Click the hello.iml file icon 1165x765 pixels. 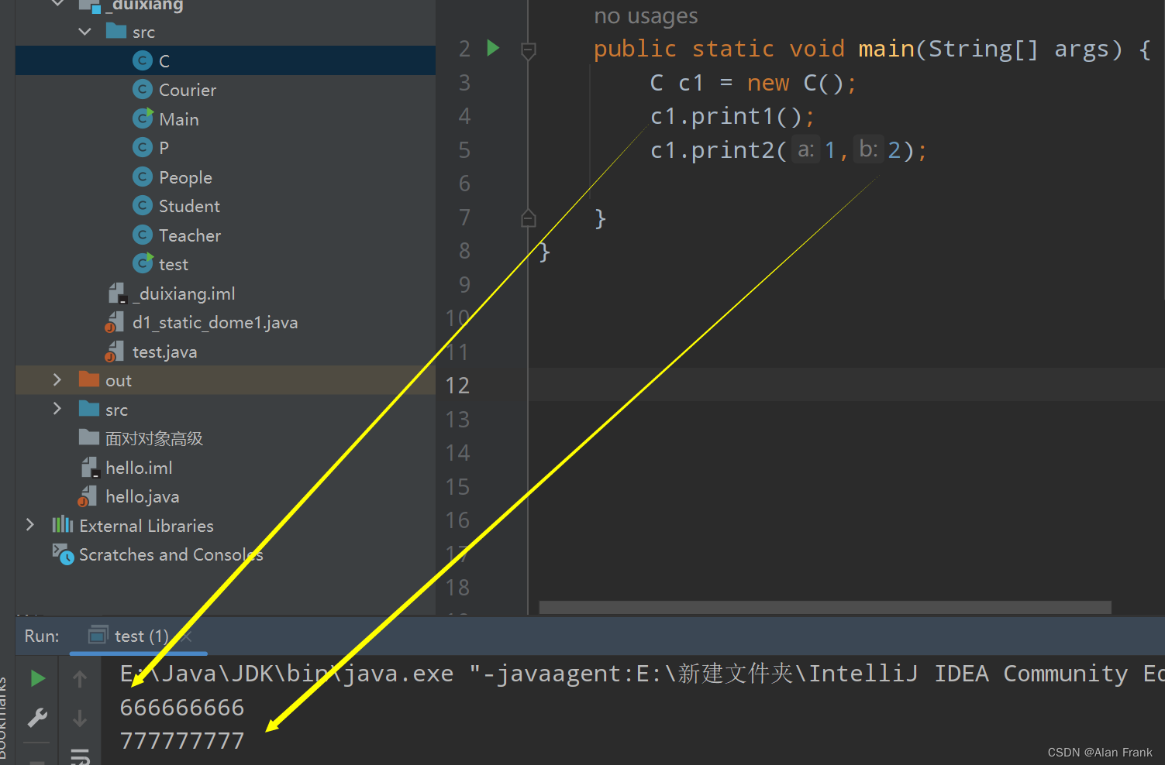pyautogui.click(x=91, y=468)
